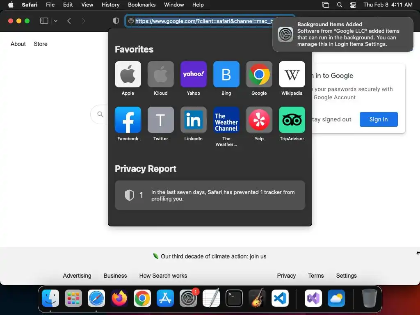Open the Privacy footer link
This screenshot has width=420, height=315.
[286, 276]
